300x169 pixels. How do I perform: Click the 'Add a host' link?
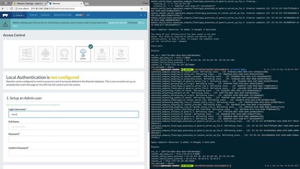(x=141, y=23)
